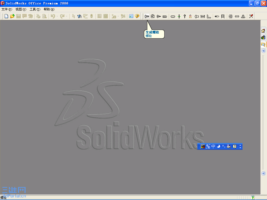The height and width of the screenshot is (200, 267).
Task: Restore down the SolidWorks window
Action: [x=257, y=3]
